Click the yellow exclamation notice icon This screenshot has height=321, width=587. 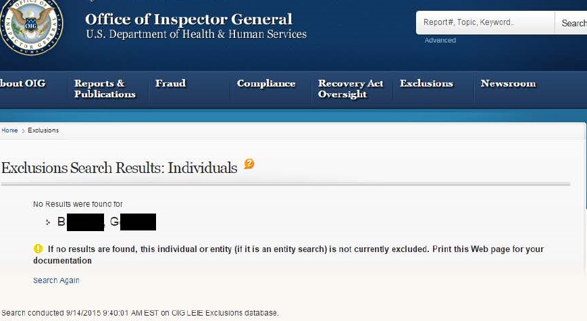[39, 249]
